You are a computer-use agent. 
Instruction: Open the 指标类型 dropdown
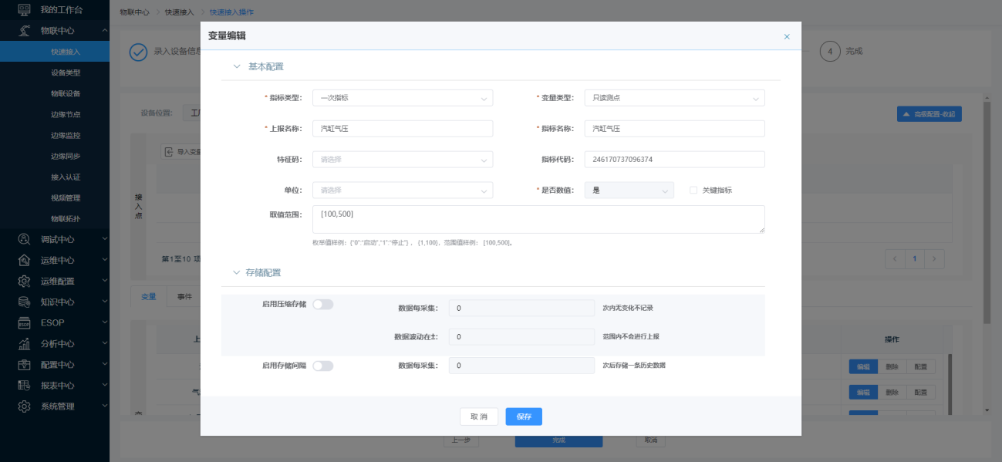(x=402, y=98)
